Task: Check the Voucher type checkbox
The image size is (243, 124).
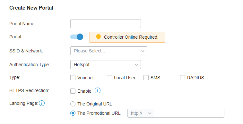Action: click(73, 78)
